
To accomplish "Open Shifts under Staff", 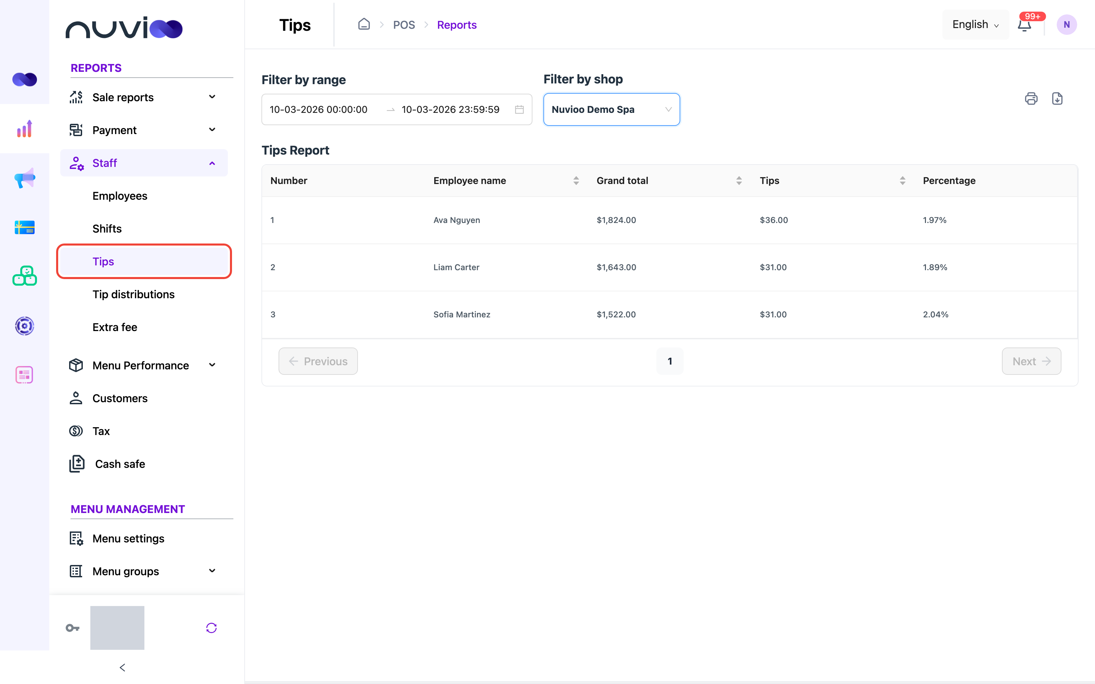I will coord(107,228).
